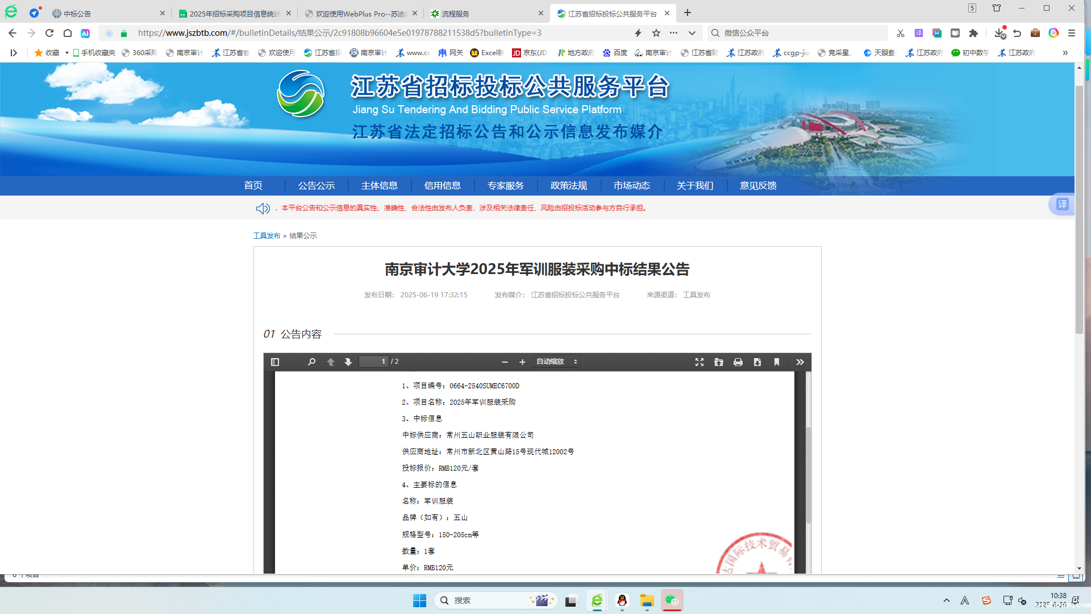
Task: Switch to 欢迎使用WebPlus Pro tab
Action: 360,13
